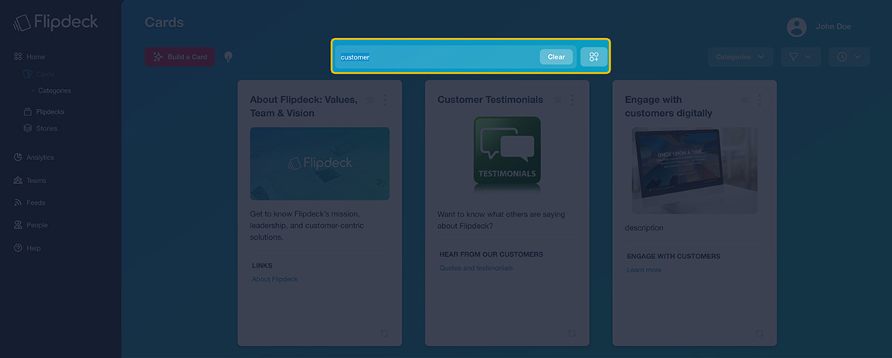Click the laptop thumbnail on Engage card

(x=695, y=170)
